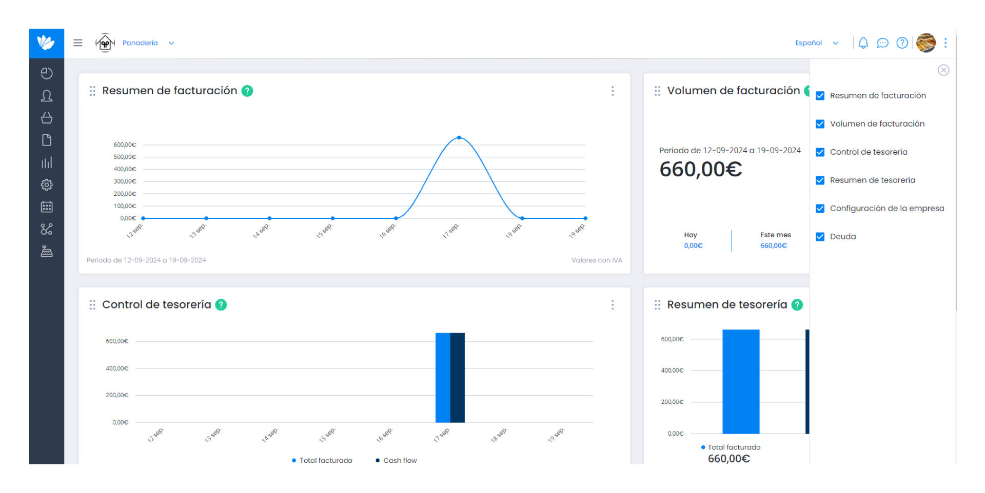This screenshot has width=985, height=493.
Task: Toggle Total facturado legend in Resumen de tesorería
Action: [x=731, y=447]
